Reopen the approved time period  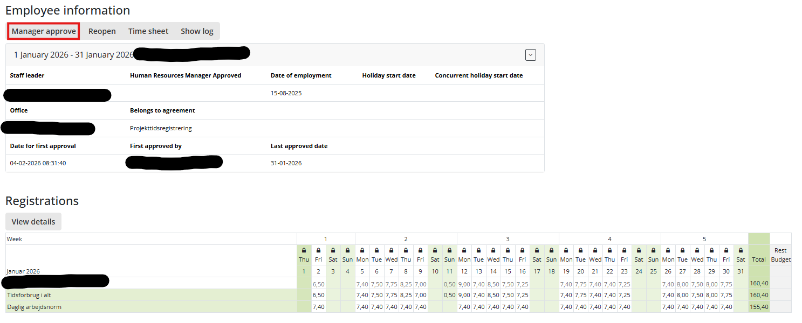tap(102, 31)
